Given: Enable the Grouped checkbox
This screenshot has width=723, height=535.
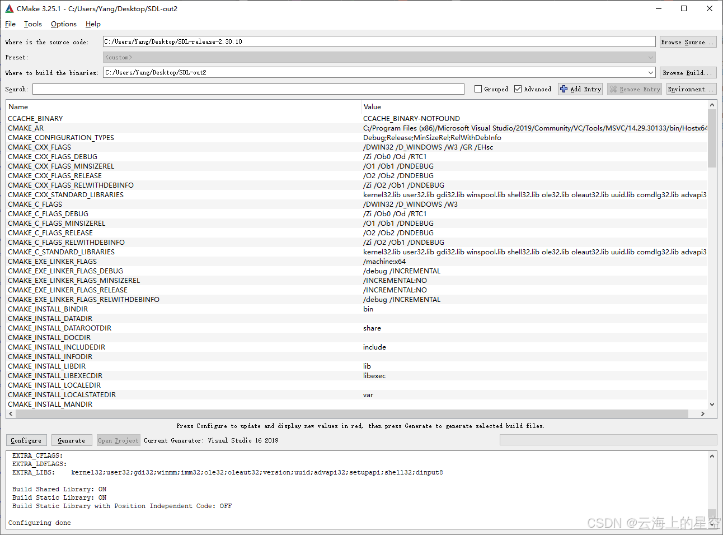Looking at the screenshot, I should coord(478,89).
